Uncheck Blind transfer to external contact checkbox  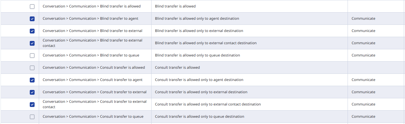pyautogui.click(x=32, y=43)
